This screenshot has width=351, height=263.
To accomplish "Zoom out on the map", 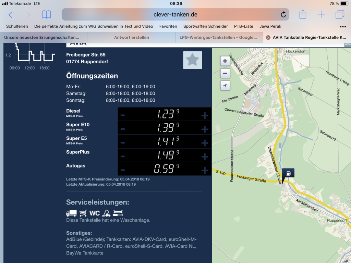I will 225,73.
